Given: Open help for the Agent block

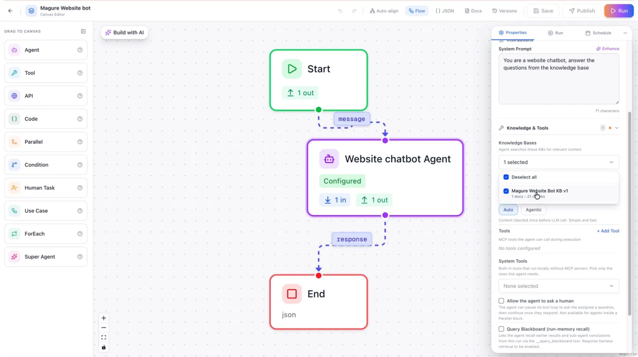Looking at the screenshot, I should coord(80,50).
